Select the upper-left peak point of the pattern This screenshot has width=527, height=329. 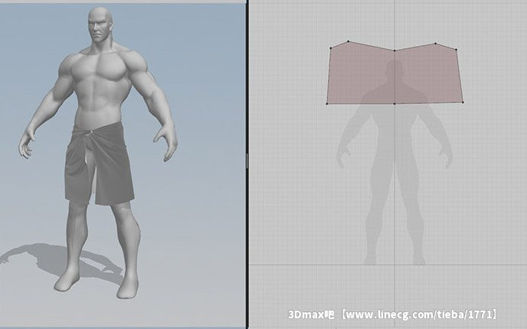(349, 41)
